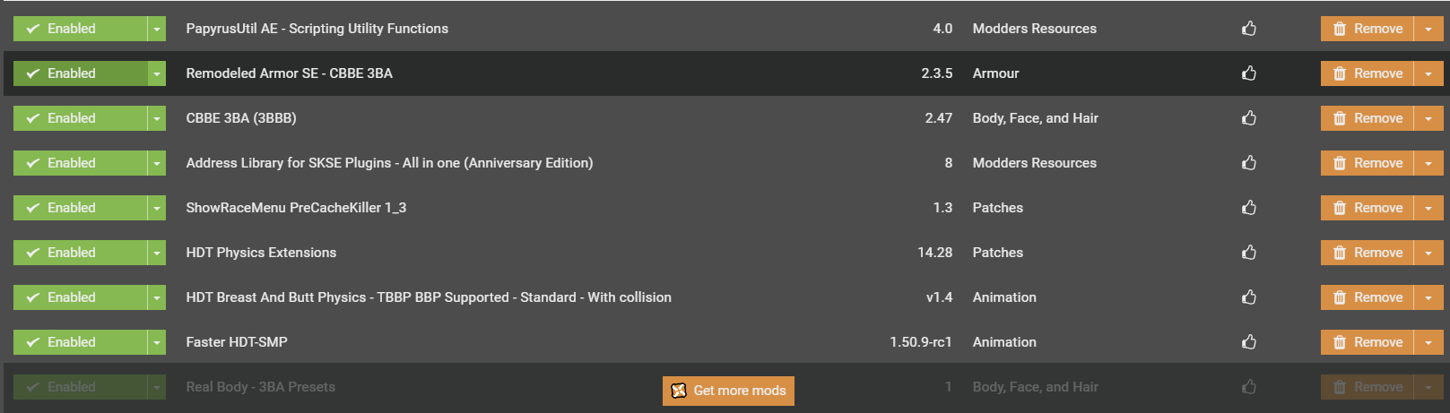
Task: Endorse HDT Breast And Butt Physics mod
Action: pos(1249,297)
